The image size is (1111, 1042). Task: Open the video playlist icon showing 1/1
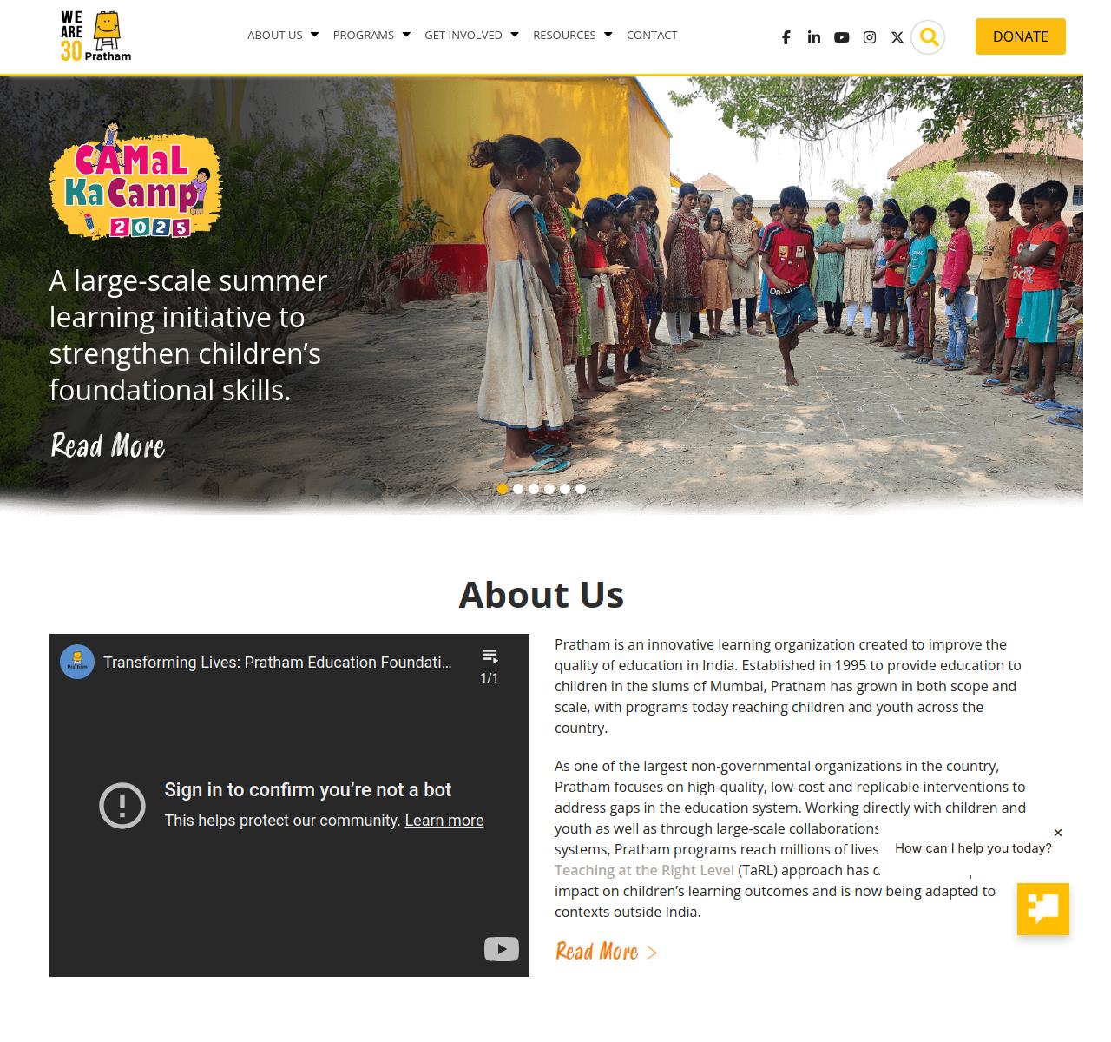[x=490, y=665]
